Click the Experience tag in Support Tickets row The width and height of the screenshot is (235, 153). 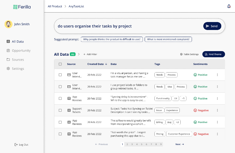[x=172, y=110]
